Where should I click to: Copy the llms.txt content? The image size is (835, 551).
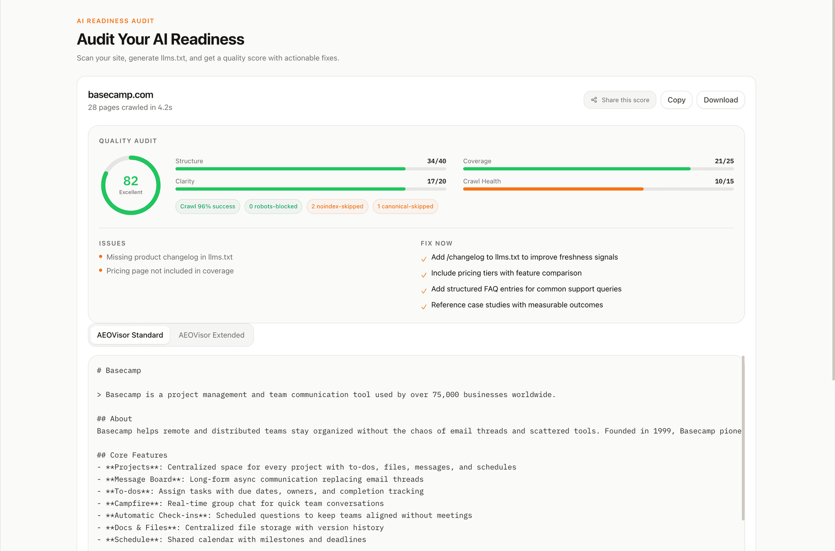(676, 100)
